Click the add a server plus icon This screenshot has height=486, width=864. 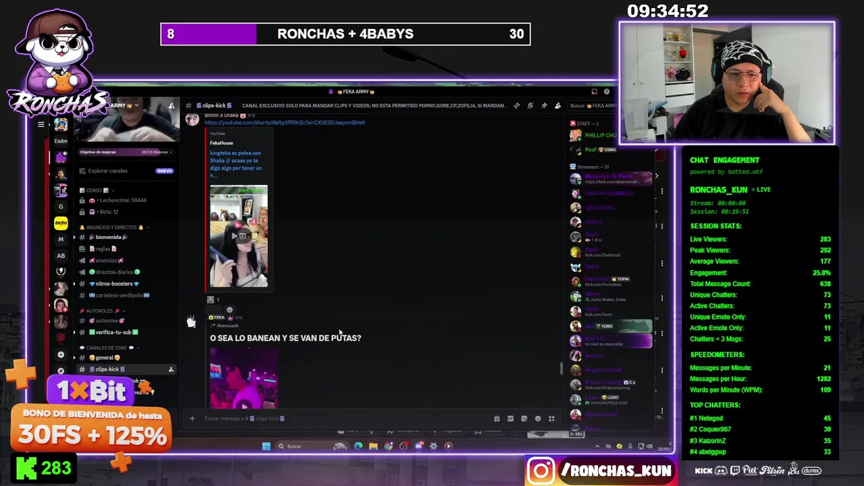click(61, 354)
